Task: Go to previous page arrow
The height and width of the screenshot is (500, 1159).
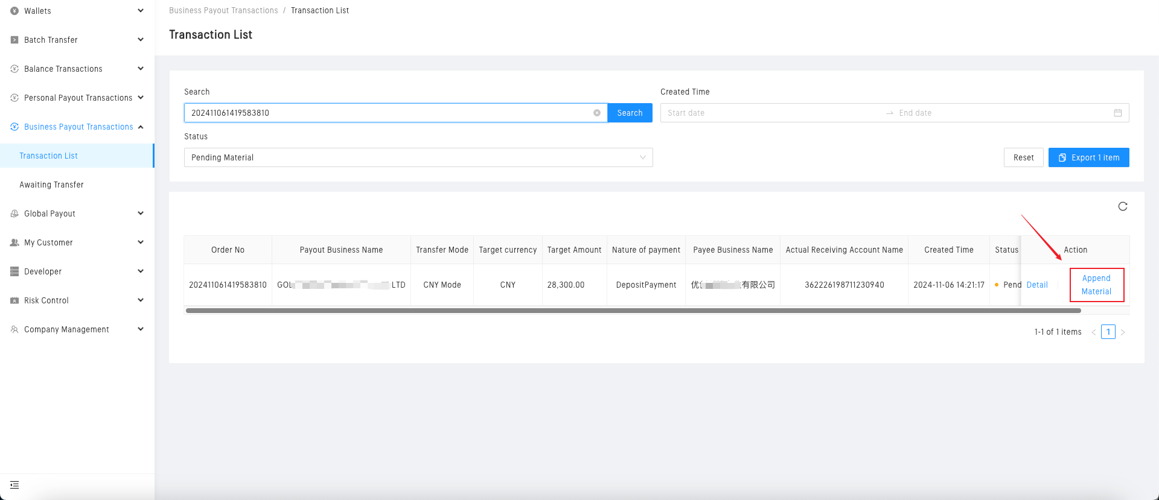Action: pos(1093,332)
